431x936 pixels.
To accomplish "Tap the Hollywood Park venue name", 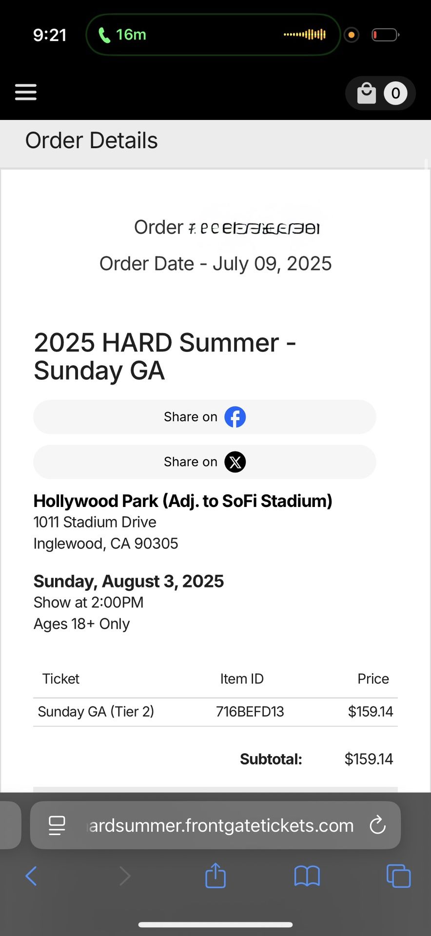I will [183, 501].
